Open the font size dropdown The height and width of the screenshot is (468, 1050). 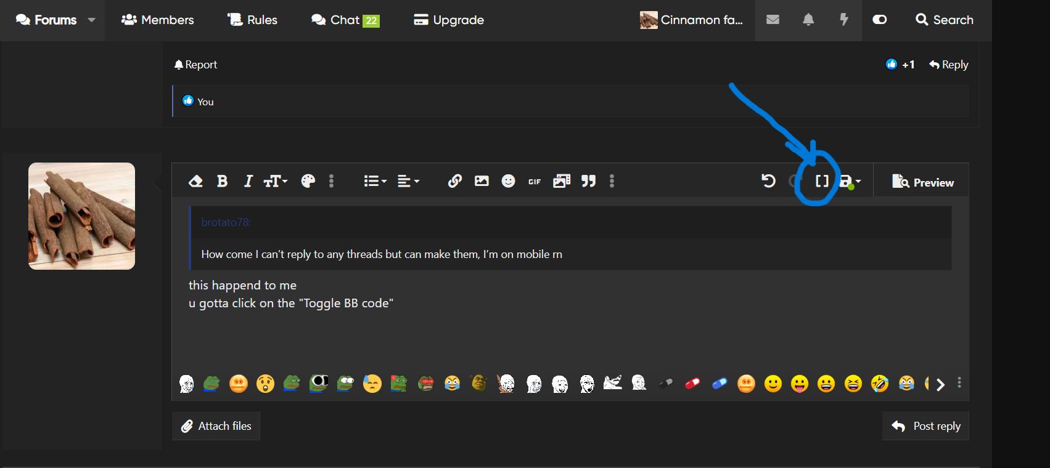click(276, 181)
